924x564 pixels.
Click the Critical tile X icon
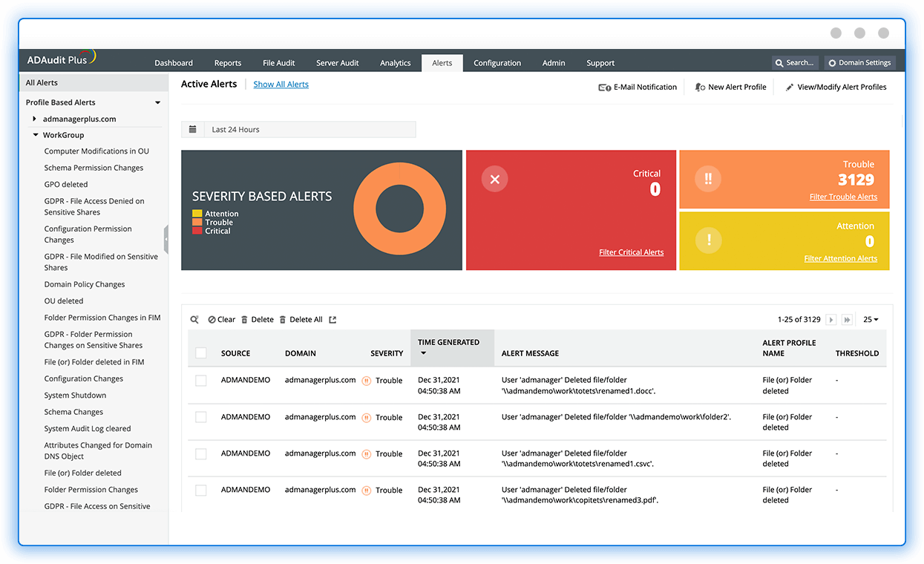point(495,179)
